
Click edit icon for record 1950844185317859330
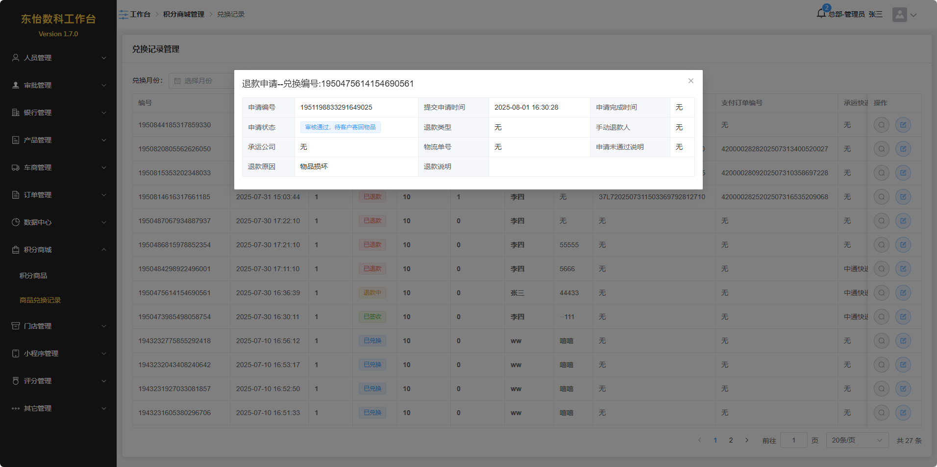click(x=903, y=125)
